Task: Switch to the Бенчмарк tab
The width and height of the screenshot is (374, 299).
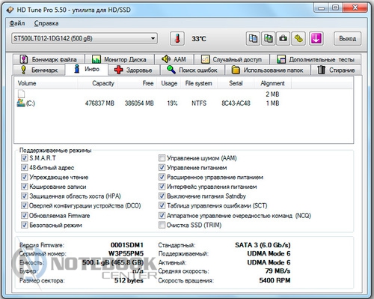Action: click(x=39, y=70)
